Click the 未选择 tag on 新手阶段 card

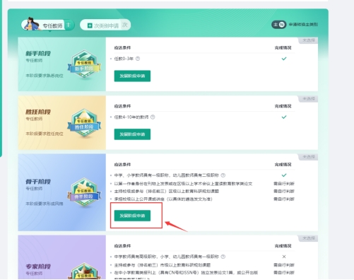(309, 40)
